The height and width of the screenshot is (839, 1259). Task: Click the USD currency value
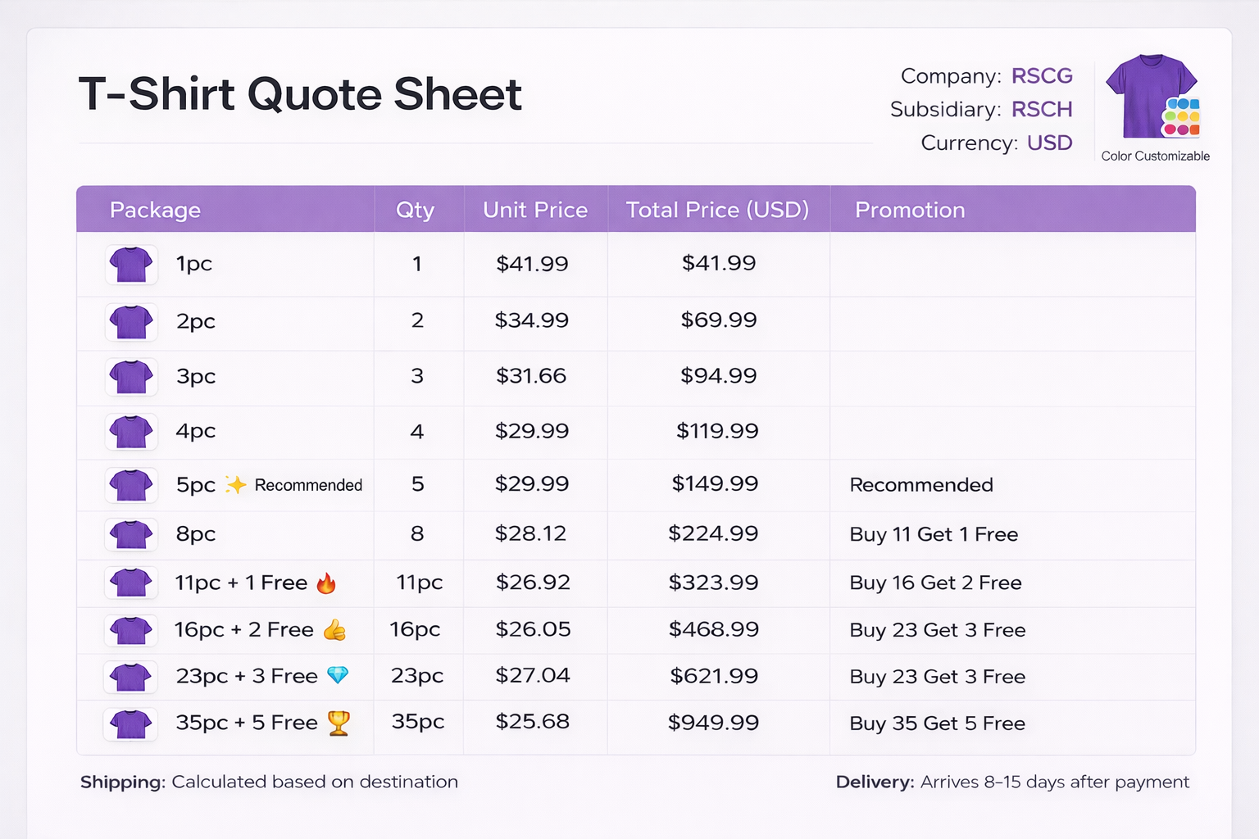1049,143
